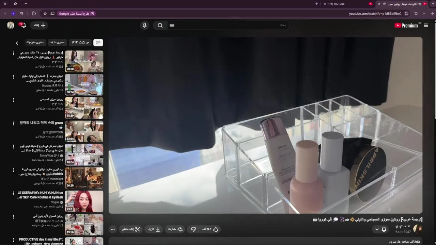
Task: Open the YouTube hamburger guide menu
Action: (x=426, y=26)
